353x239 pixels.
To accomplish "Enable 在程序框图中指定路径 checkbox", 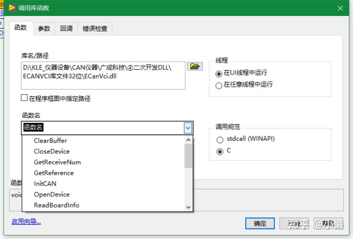I will pyautogui.click(x=23, y=98).
